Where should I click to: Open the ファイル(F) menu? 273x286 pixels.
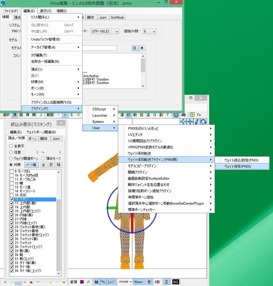coord(11,11)
